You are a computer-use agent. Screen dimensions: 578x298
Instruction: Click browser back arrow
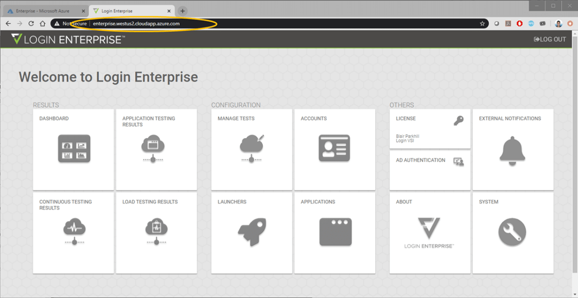(8, 23)
